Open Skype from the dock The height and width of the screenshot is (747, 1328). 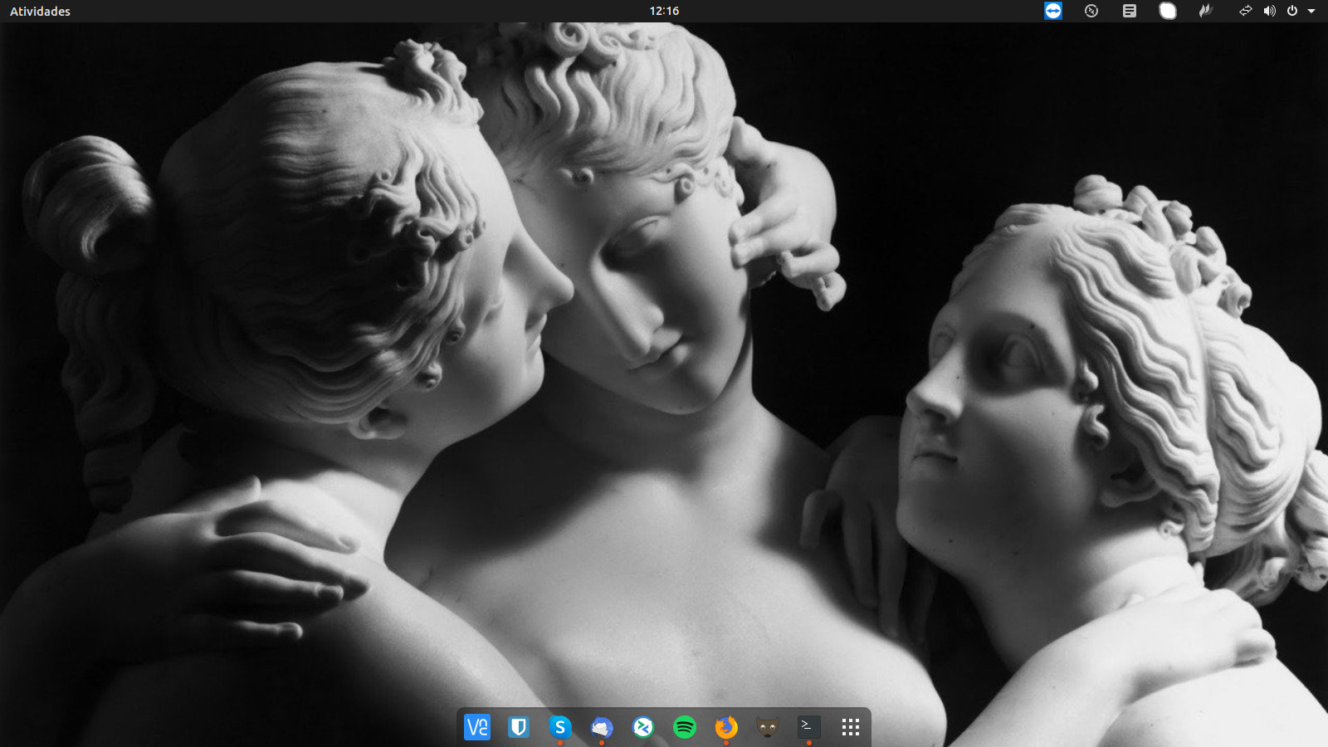point(560,727)
